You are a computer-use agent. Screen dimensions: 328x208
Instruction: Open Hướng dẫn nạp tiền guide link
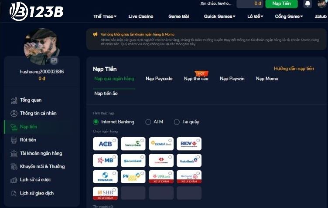[294, 69]
